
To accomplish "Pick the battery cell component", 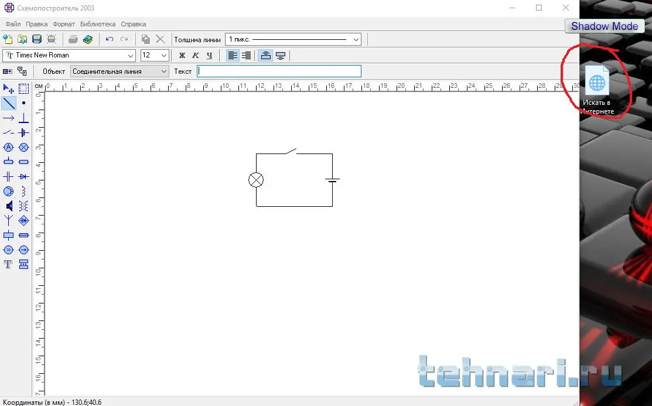I will pos(23,133).
